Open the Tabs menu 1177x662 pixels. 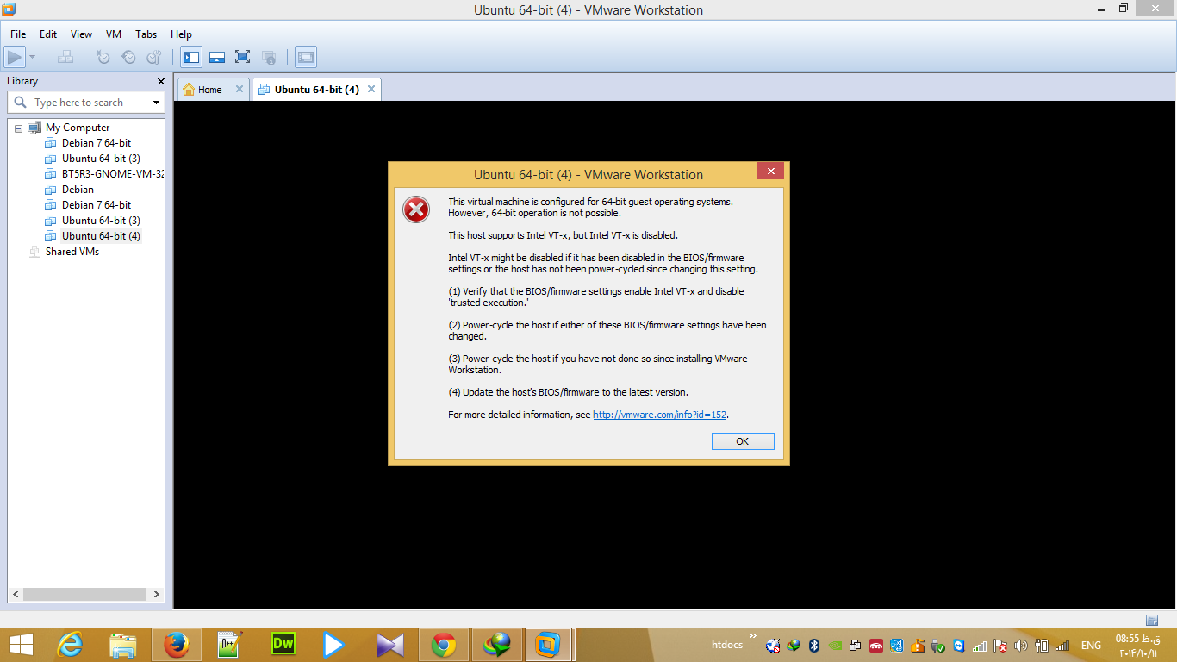click(x=146, y=34)
